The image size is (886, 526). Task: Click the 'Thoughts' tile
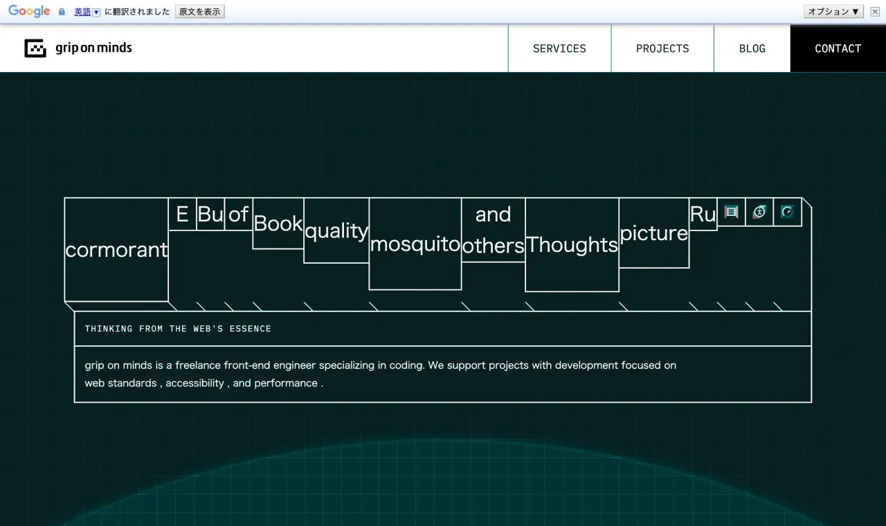tap(572, 244)
